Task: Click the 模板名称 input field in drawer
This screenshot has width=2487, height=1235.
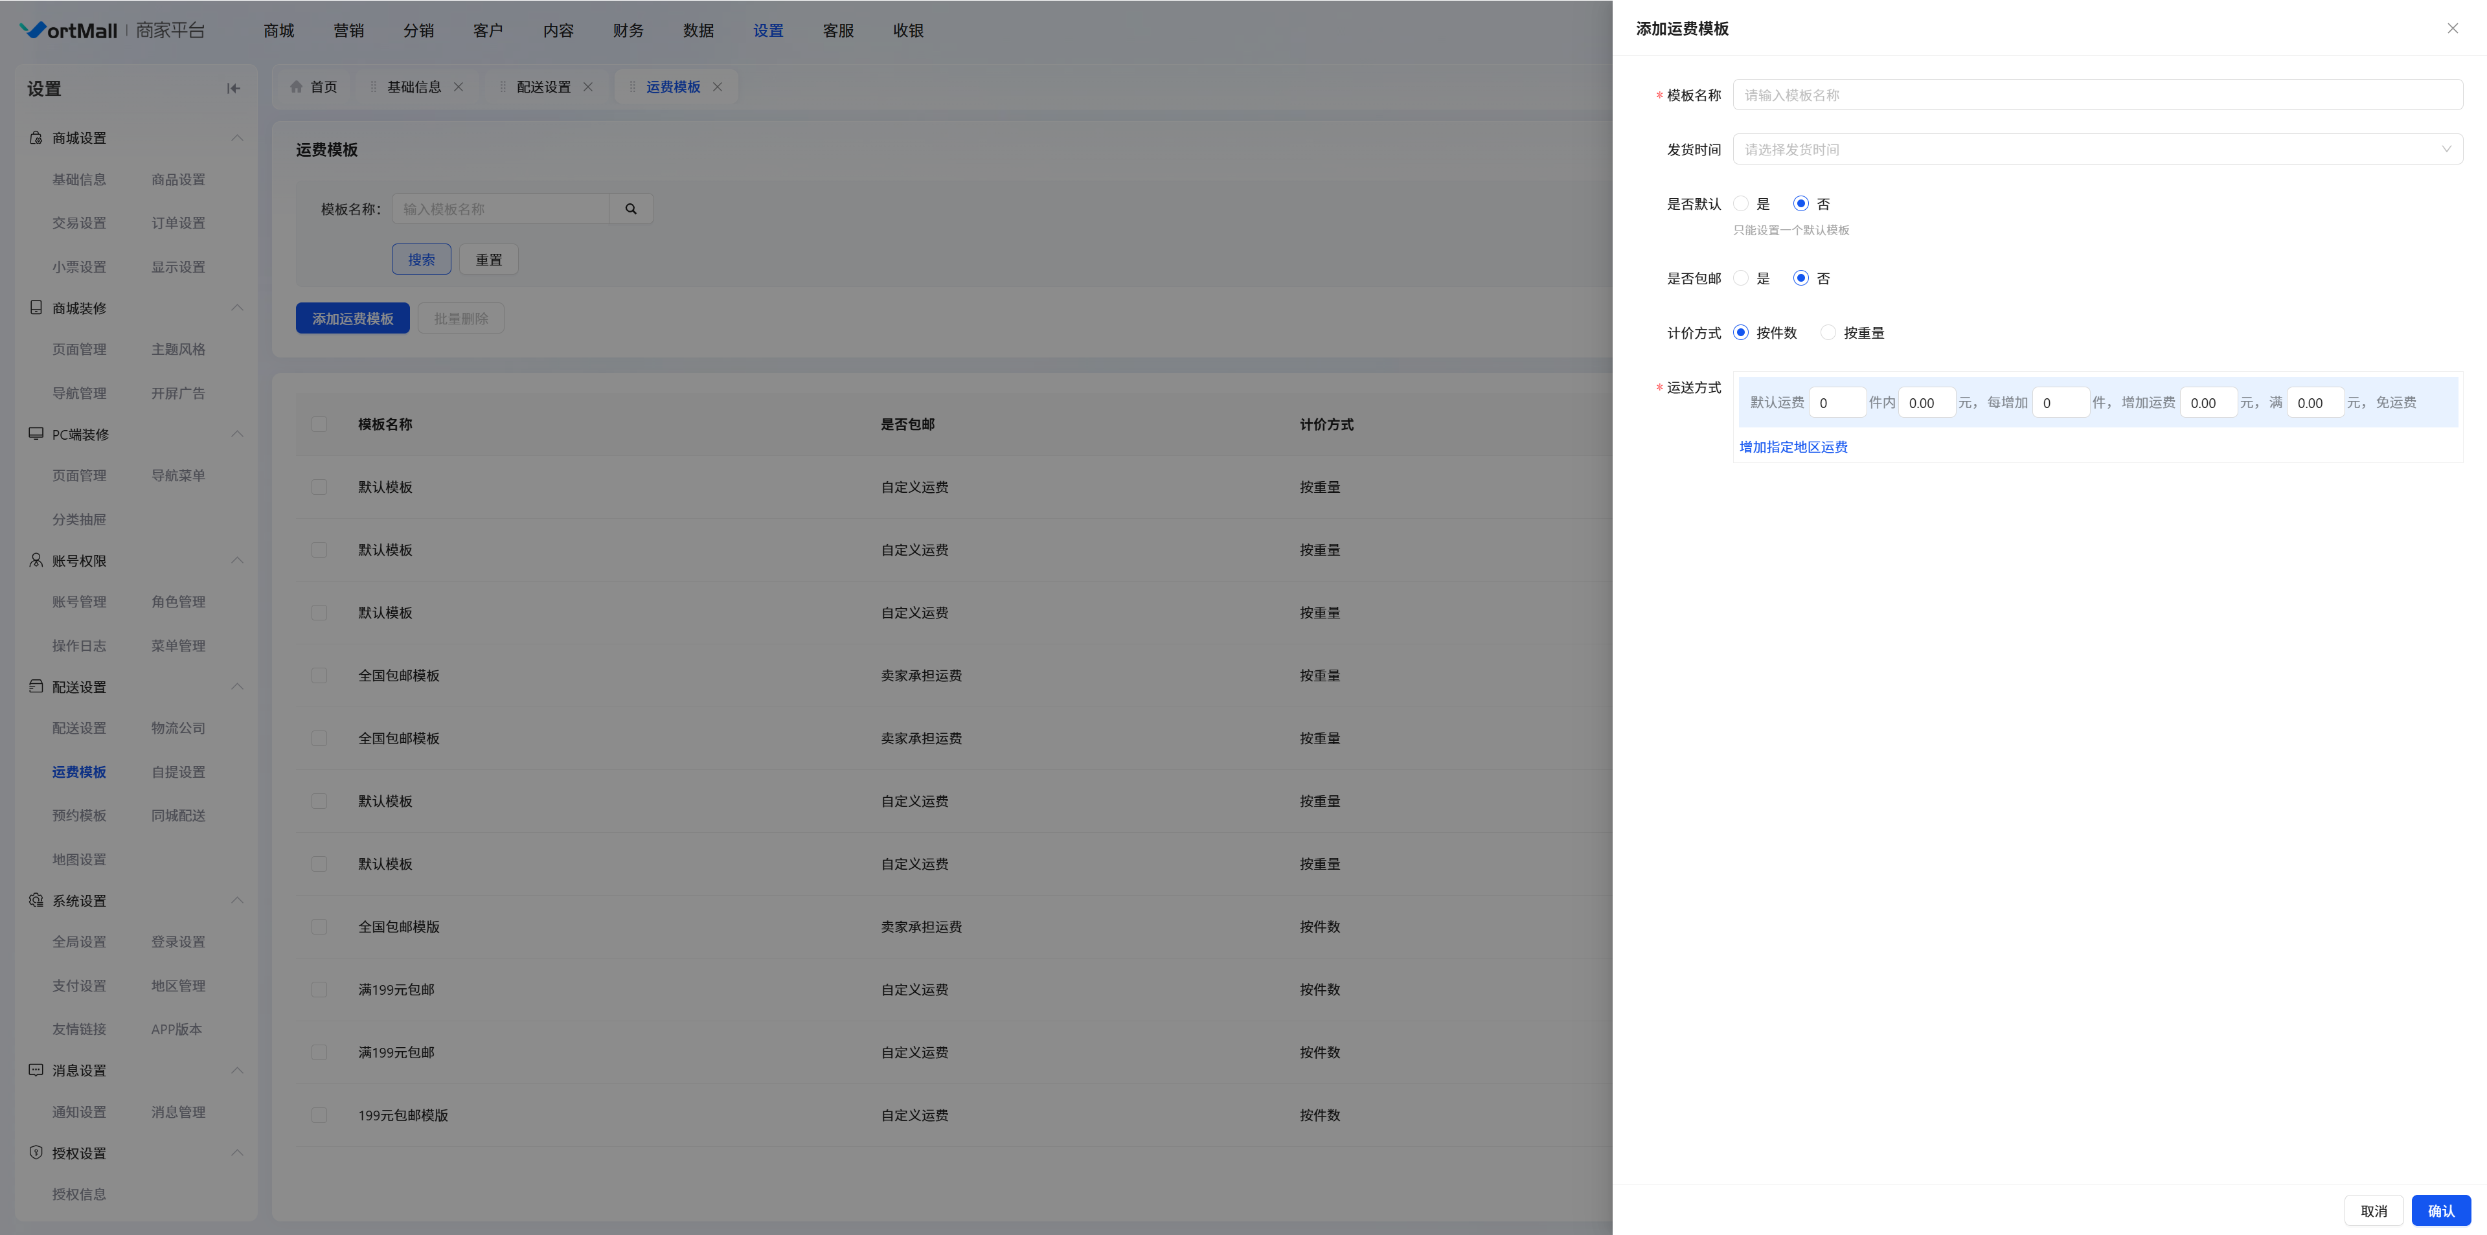Action: [2097, 95]
